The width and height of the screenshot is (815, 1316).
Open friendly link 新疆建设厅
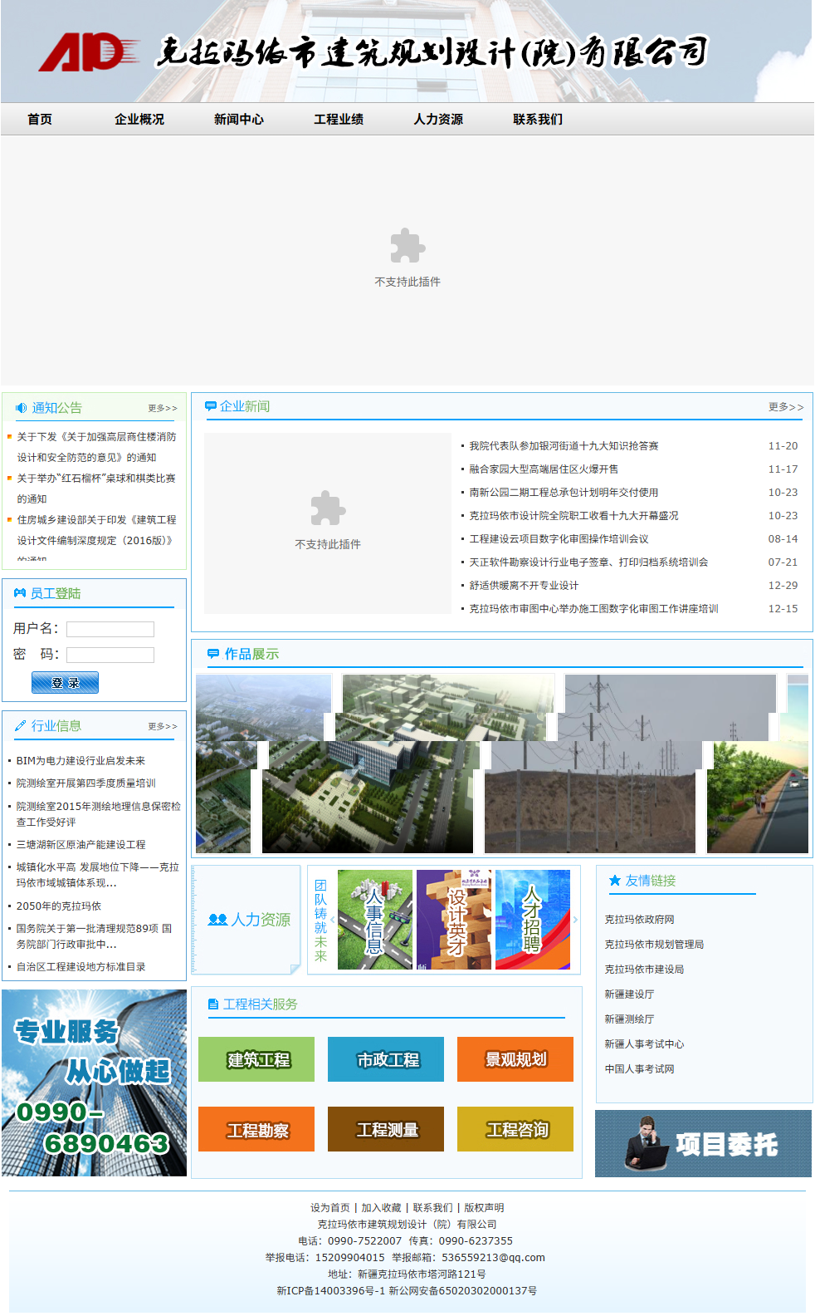pos(629,994)
